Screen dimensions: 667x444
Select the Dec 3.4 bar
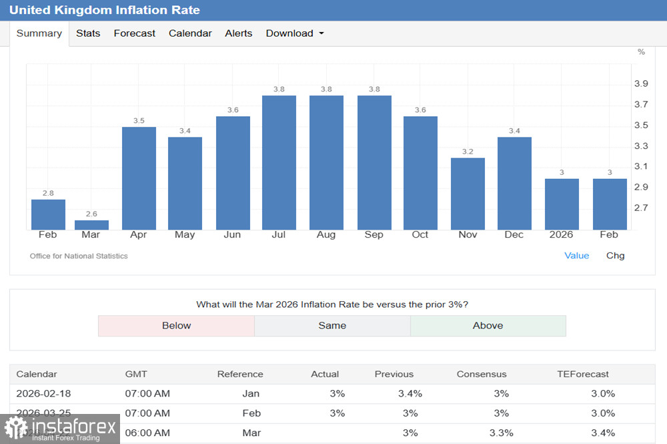tap(514, 183)
